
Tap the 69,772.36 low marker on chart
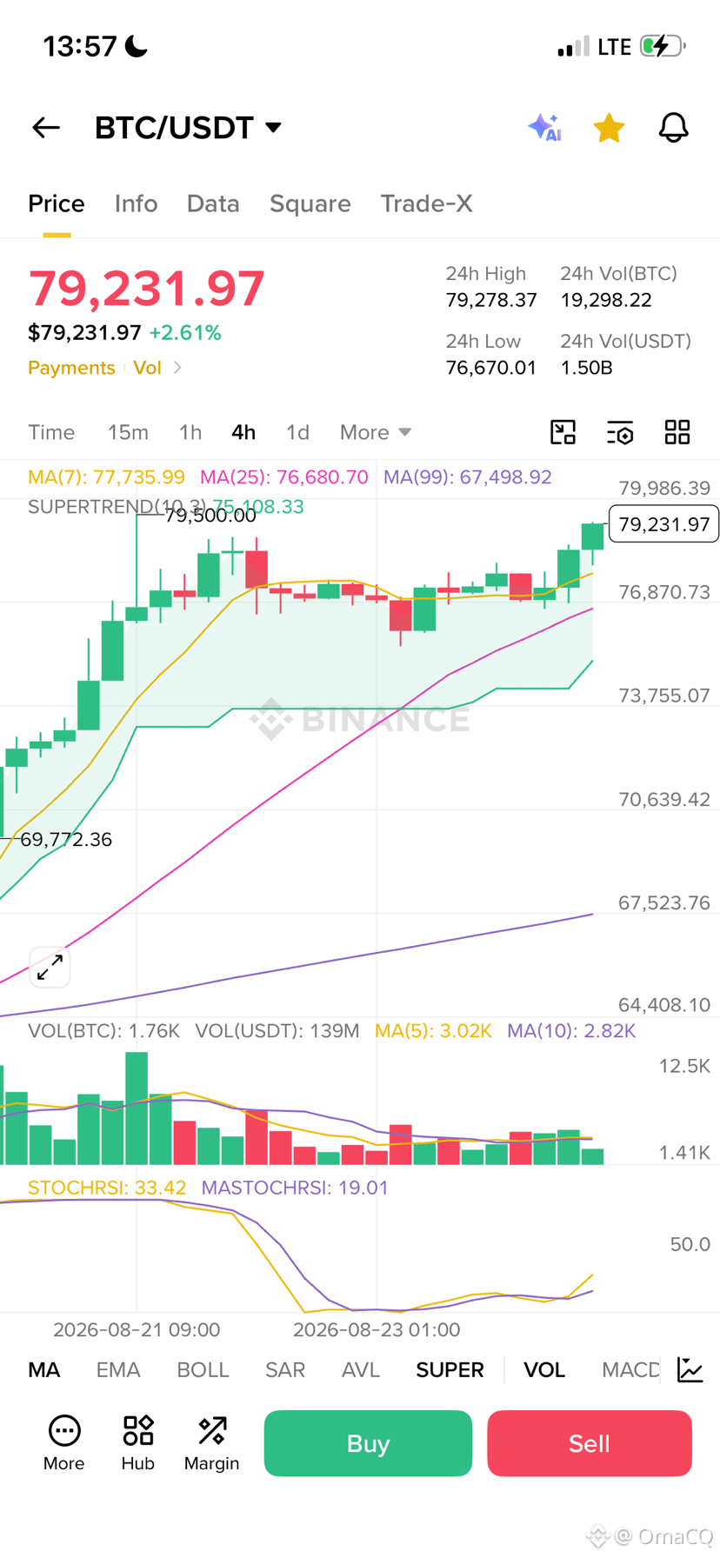(x=66, y=840)
